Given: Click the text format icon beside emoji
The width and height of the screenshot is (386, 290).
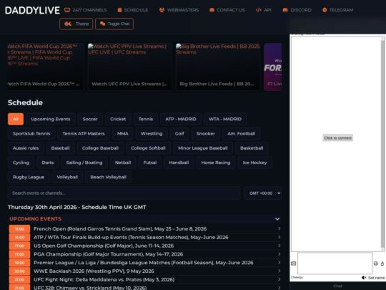Looking at the screenshot, I should coord(382,264).
